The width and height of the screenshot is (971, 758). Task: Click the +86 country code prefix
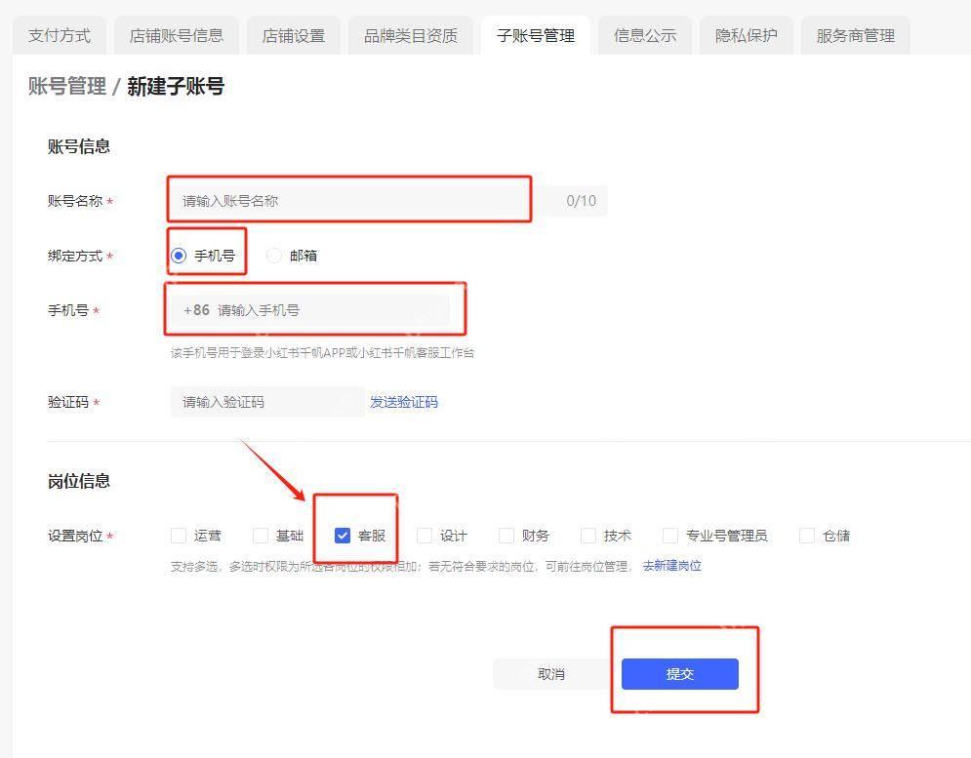pyautogui.click(x=197, y=310)
